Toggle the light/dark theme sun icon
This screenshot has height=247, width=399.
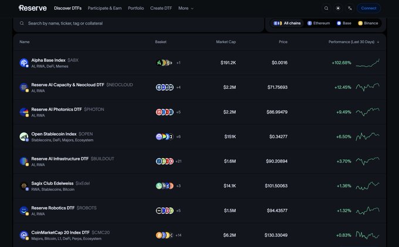click(338, 8)
